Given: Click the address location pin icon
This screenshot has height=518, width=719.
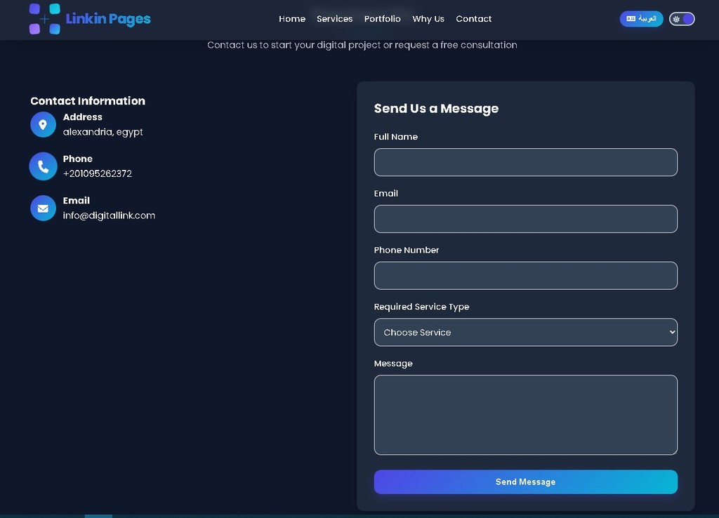Looking at the screenshot, I should pyautogui.click(x=43, y=125).
